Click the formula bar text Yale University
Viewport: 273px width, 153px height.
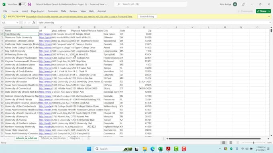[46, 22]
